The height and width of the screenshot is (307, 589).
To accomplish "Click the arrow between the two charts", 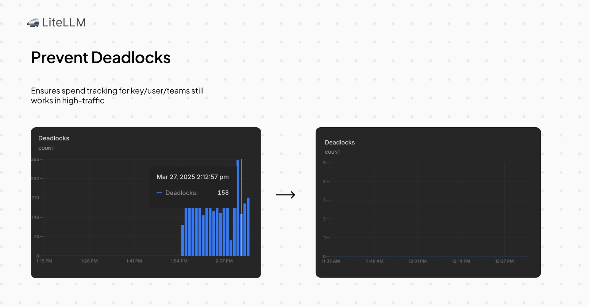I will 285,195.
